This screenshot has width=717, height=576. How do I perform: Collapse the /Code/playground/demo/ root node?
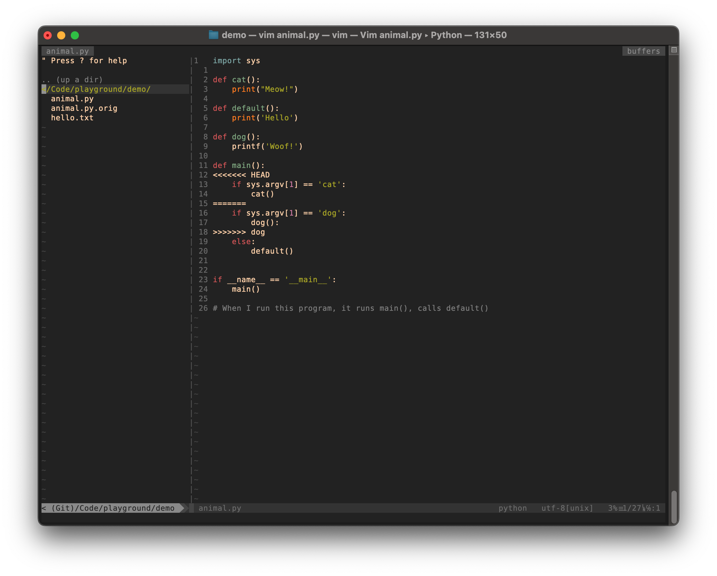point(99,89)
